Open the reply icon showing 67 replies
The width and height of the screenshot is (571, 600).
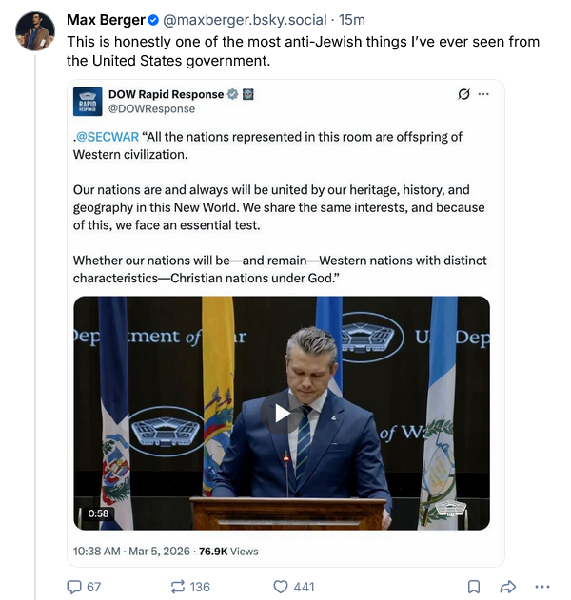(75, 587)
